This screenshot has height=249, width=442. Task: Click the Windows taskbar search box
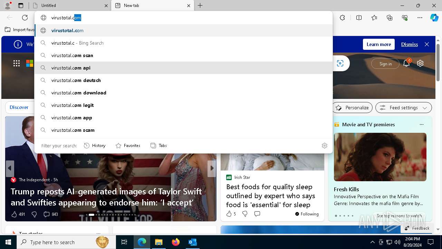tap(66, 242)
